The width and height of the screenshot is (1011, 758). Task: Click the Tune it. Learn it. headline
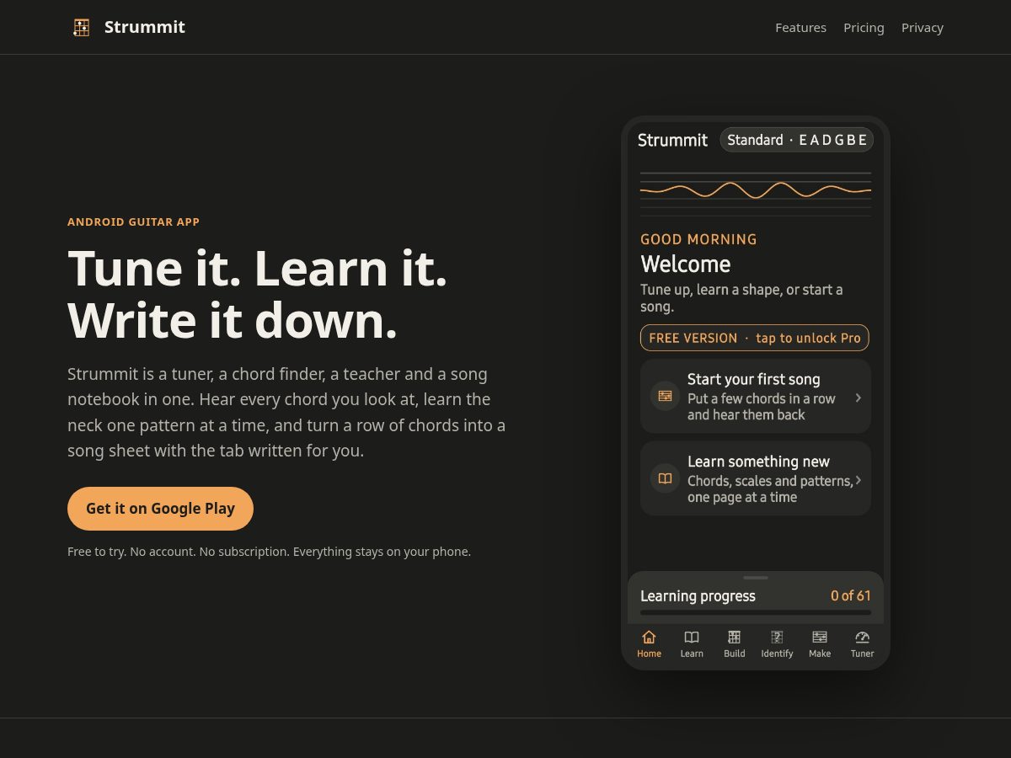coord(258,268)
